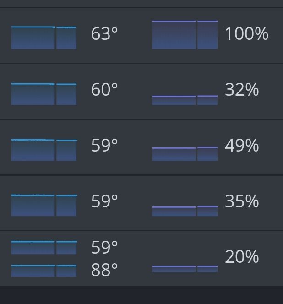Select the 49% usage value
The height and width of the screenshot is (304, 283).
click(x=242, y=146)
